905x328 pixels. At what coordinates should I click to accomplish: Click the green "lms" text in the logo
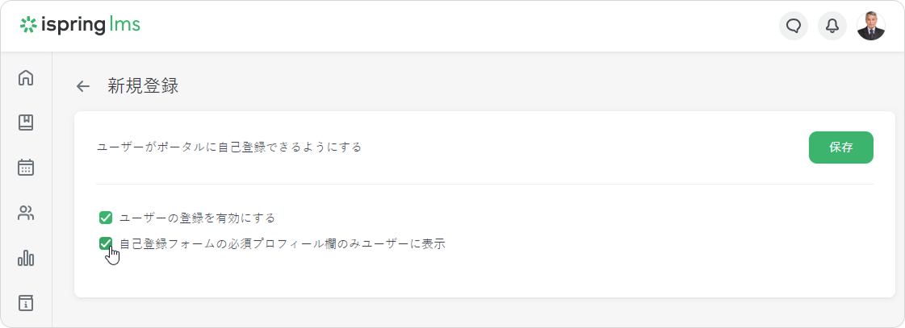coord(124,26)
